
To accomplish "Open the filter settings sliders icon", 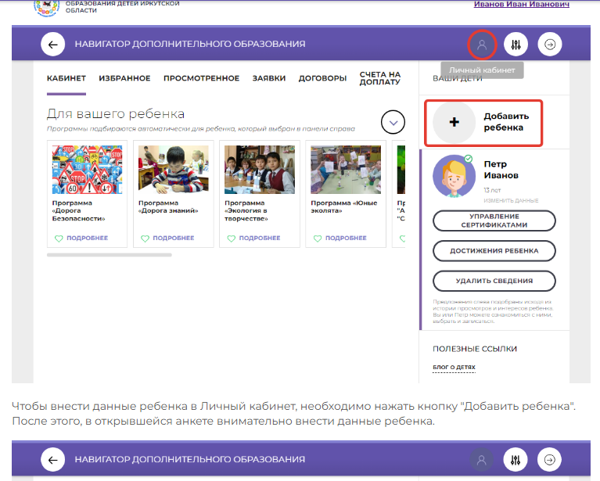I will [516, 45].
